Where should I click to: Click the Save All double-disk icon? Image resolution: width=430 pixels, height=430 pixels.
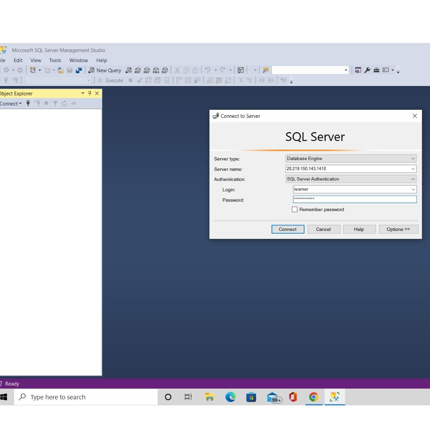pos(79,70)
